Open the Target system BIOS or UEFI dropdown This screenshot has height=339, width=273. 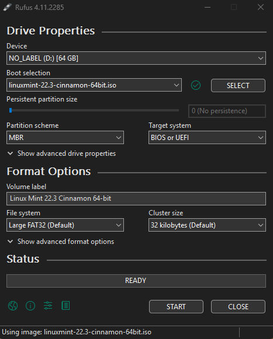[x=207, y=137]
